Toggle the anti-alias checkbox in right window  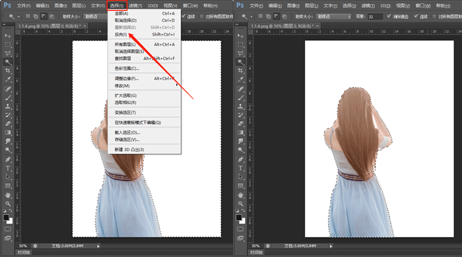click(389, 16)
